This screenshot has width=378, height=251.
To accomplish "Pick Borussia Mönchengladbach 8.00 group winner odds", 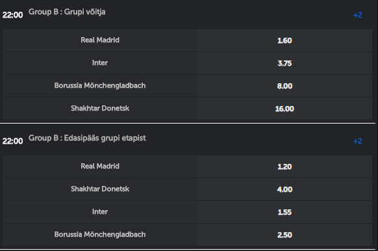I will point(284,86).
